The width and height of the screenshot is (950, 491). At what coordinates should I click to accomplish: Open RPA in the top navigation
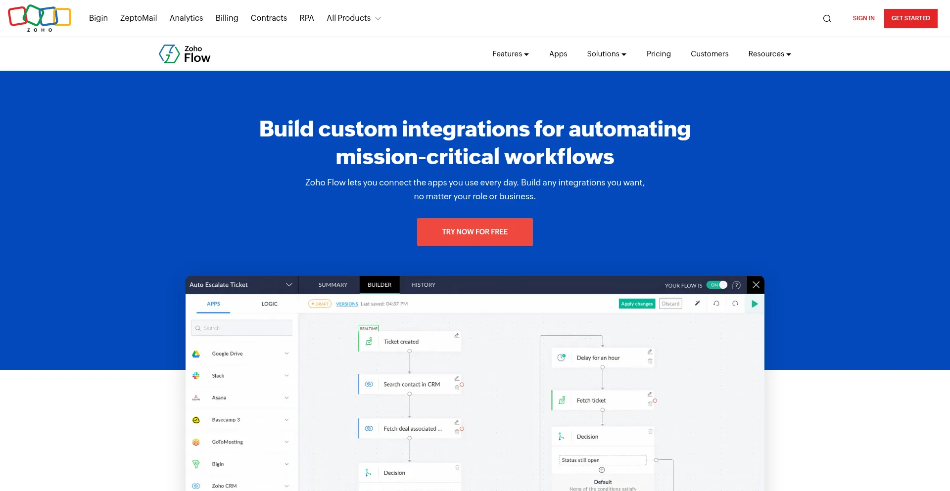tap(307, 18)
